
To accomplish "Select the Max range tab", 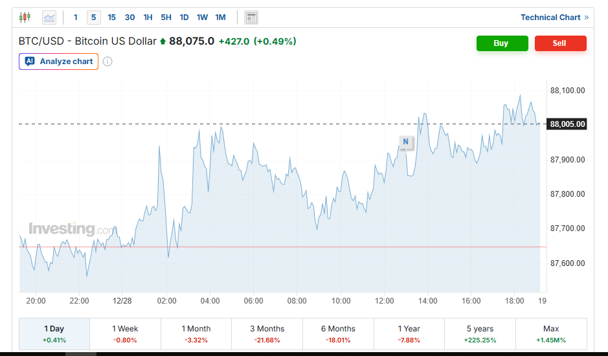I will point(551,334).
